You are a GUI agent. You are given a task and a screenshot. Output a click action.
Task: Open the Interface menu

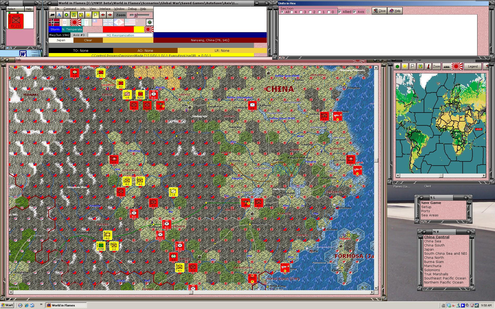tap(105, 9)
